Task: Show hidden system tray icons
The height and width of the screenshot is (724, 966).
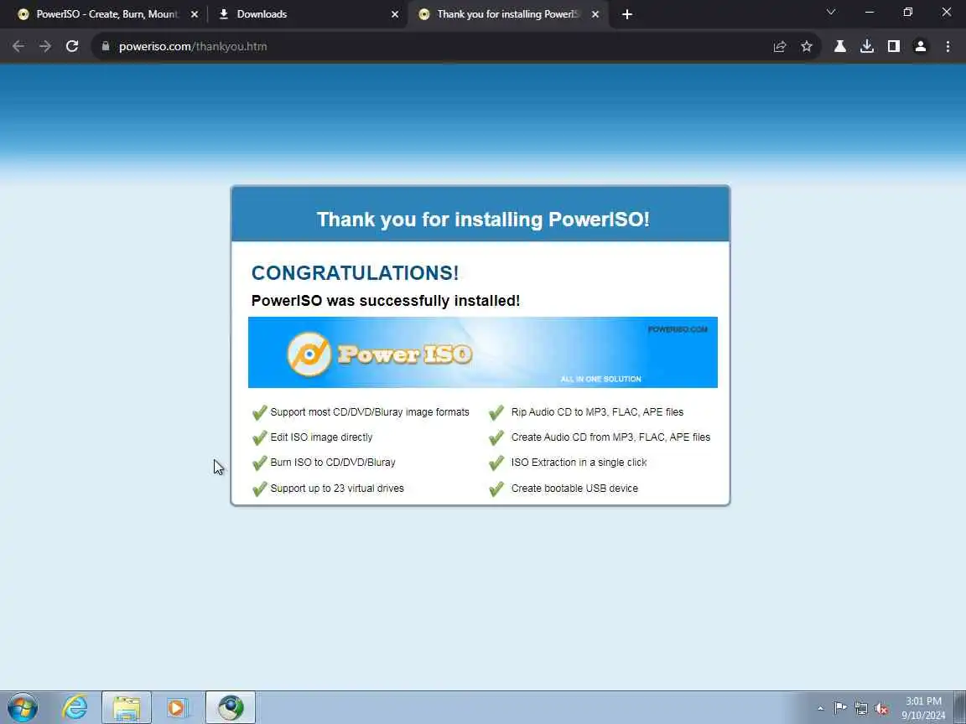Action: (820, 708)
